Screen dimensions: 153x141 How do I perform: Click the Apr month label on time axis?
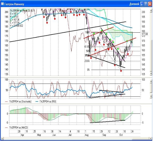click(x=22, y=135)
